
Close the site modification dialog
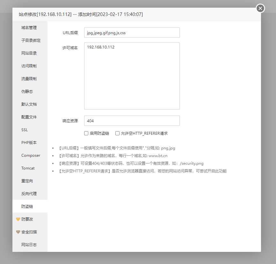[260, 9]
